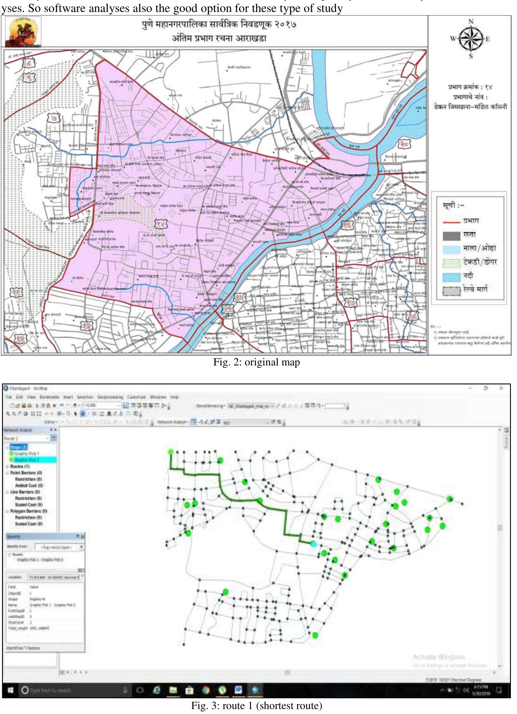517x714 pixels.
Task: Collapse the Line Barriers (0) tree node
Action: point(8,492)
